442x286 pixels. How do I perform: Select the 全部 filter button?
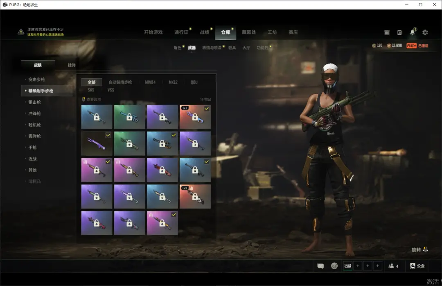(x=92, y=82)
